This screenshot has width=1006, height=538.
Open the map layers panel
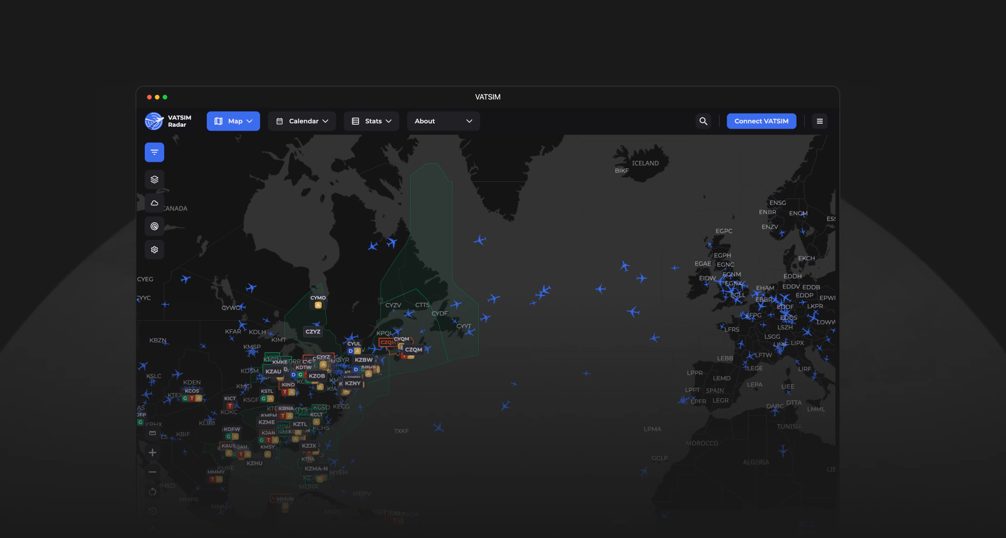click(x=155, y=179)
